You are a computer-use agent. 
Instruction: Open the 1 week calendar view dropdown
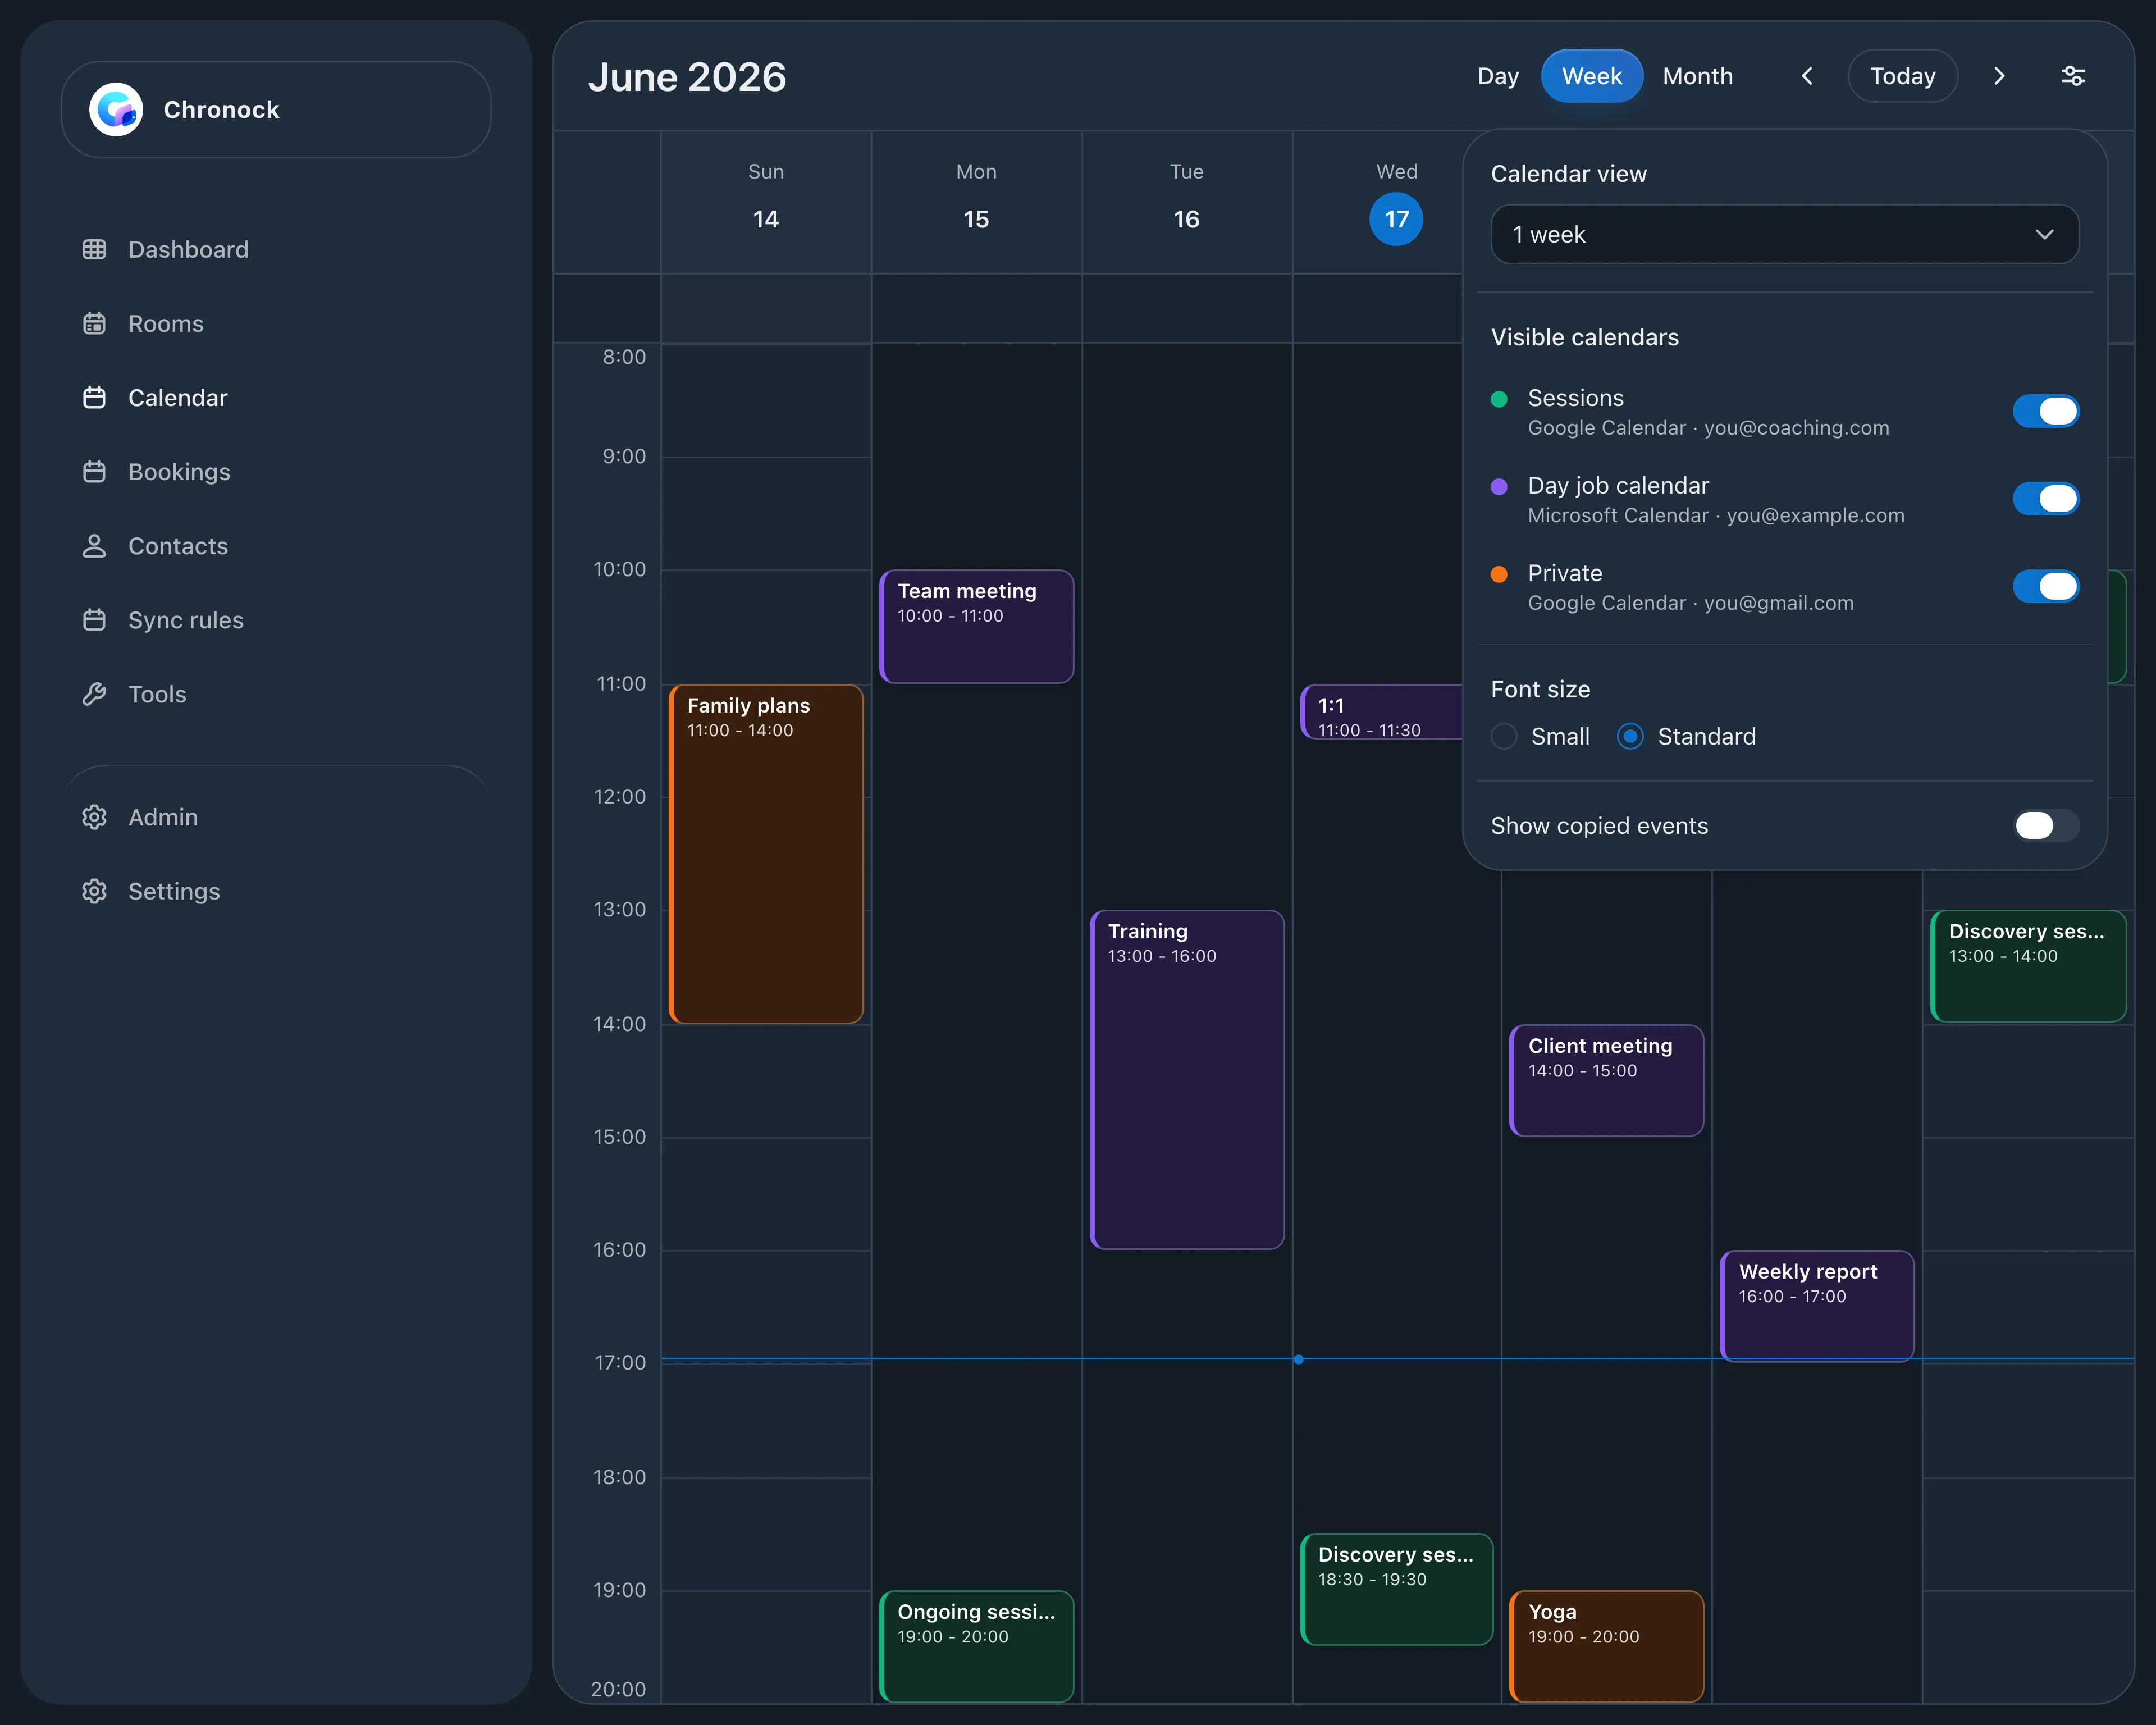[1784, 235]
